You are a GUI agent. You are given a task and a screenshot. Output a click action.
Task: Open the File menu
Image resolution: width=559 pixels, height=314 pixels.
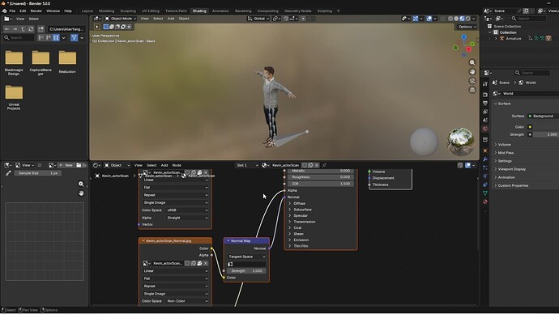(12, 11)
